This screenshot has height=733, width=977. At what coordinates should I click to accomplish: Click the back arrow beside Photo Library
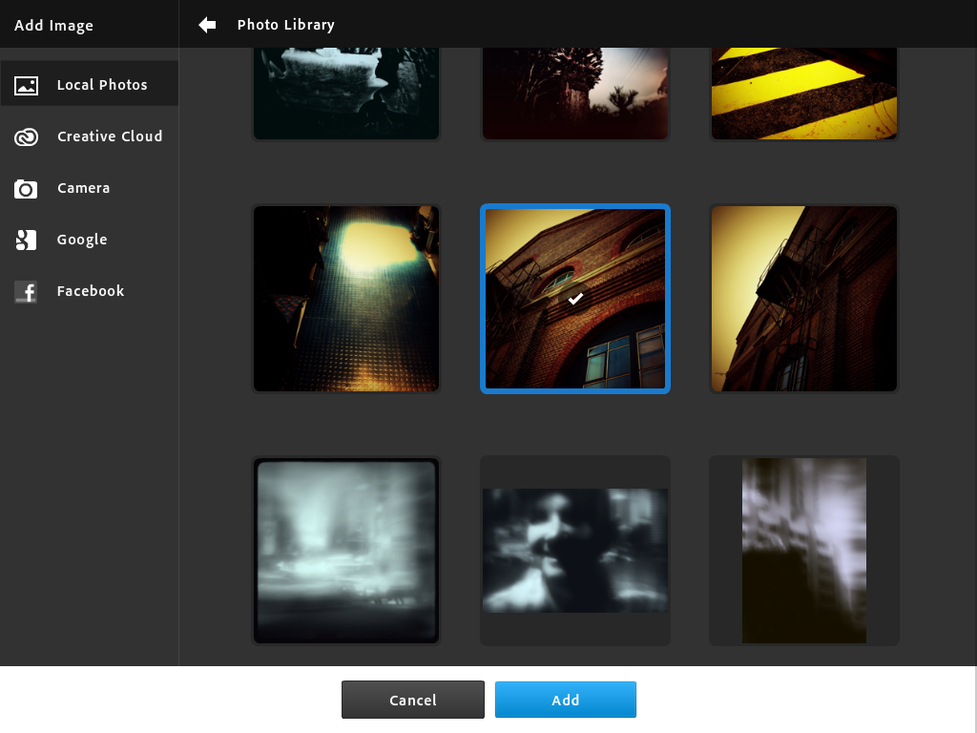(207, 25)
